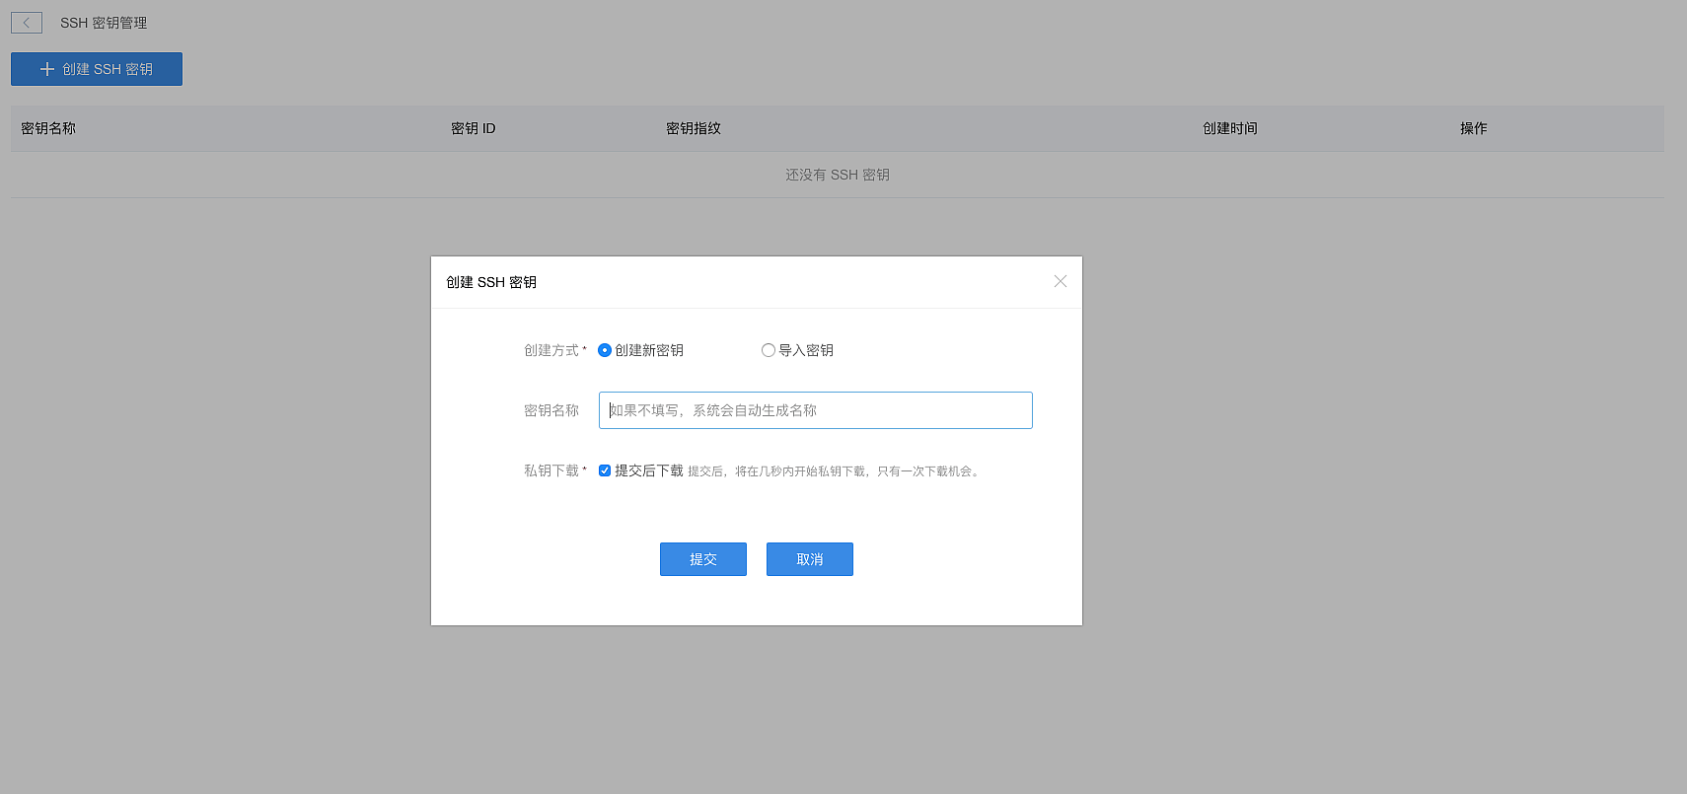Click the plus icon on 创建 SSH 密钥 button
This screenshot has width=1687, height=794.
[46, 69]
